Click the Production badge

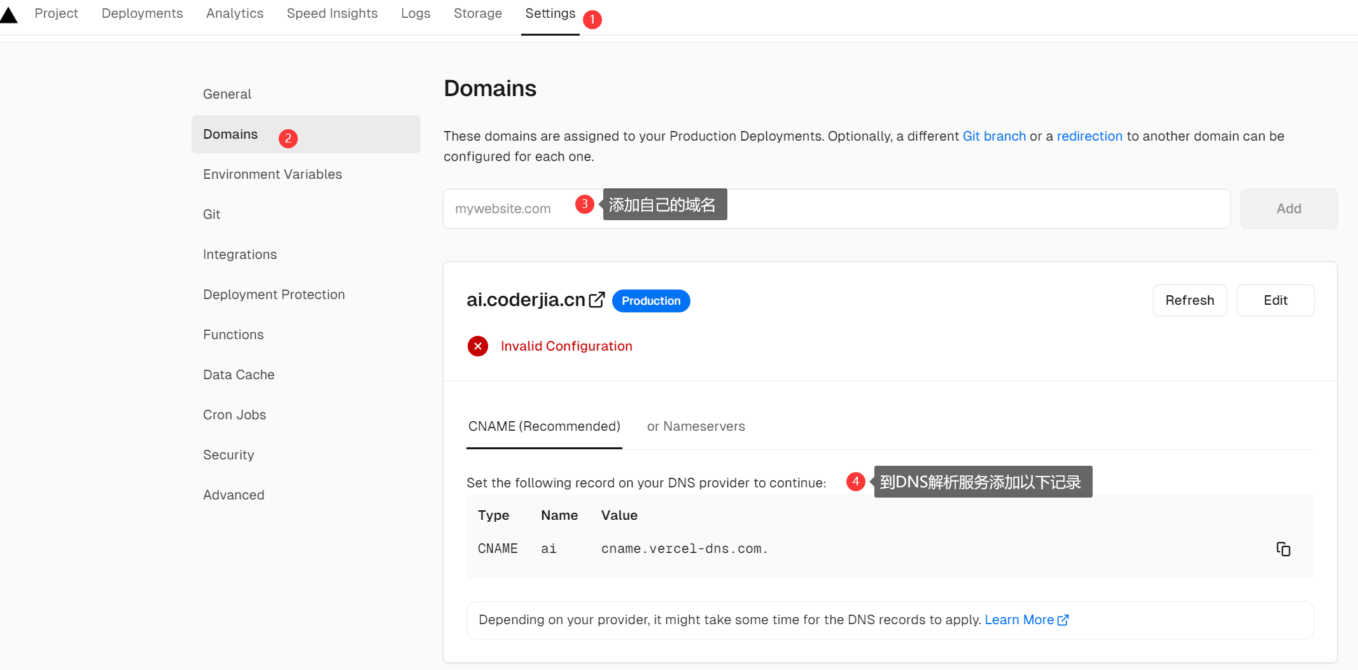[651, 301]
